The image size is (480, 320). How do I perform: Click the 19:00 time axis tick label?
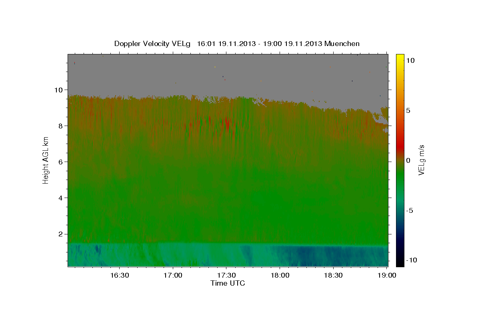pyautogui.click(x=387, y=275)
